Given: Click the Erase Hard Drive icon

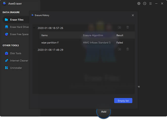Looking at the screenshot, I should tap(7, 27).
